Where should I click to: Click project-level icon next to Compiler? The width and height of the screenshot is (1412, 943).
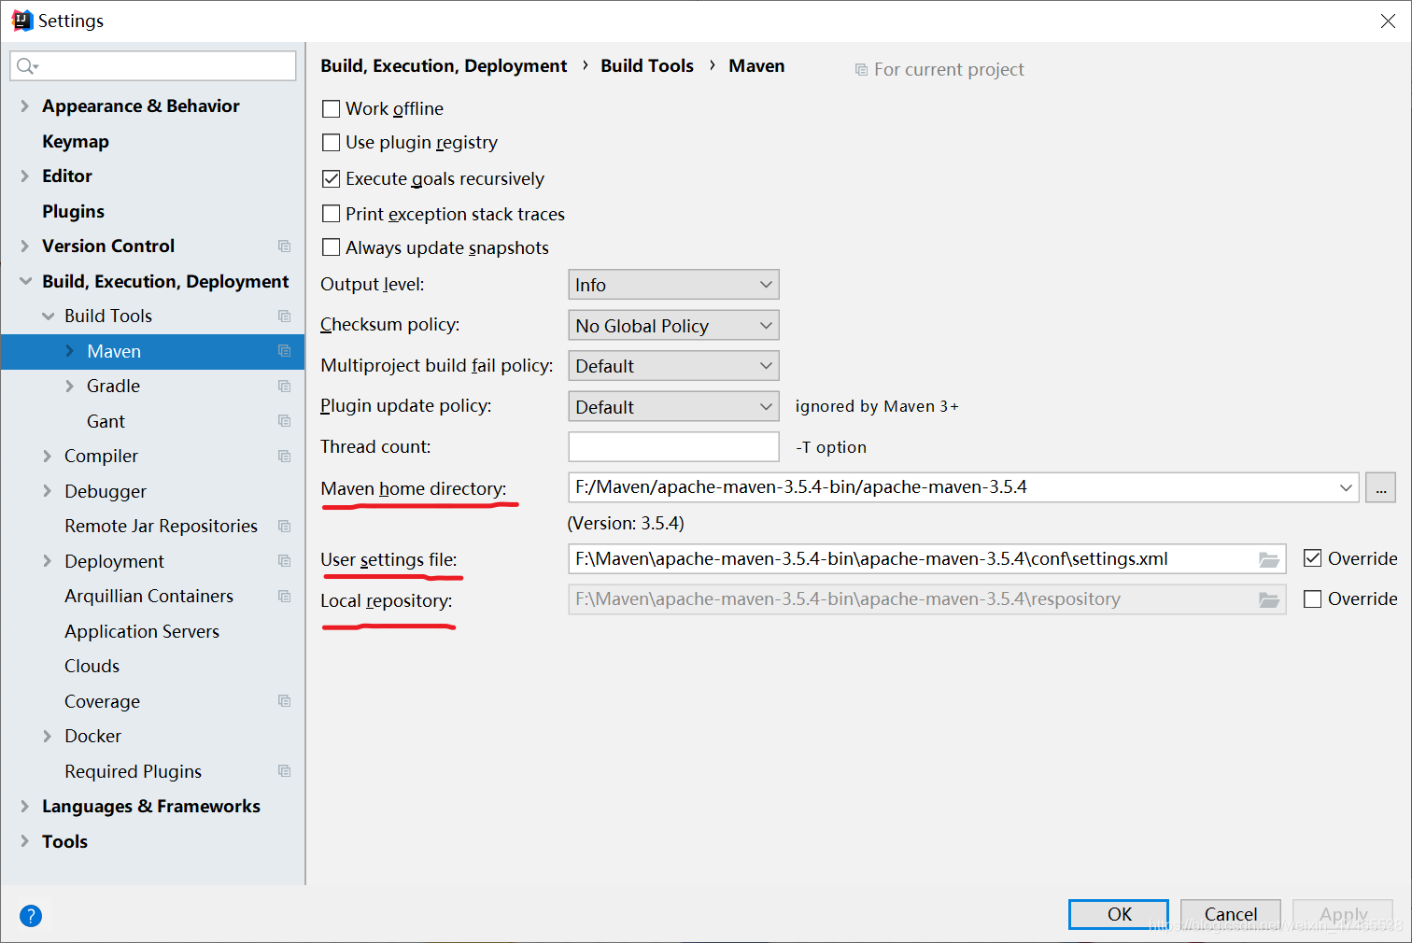[285, 457]
